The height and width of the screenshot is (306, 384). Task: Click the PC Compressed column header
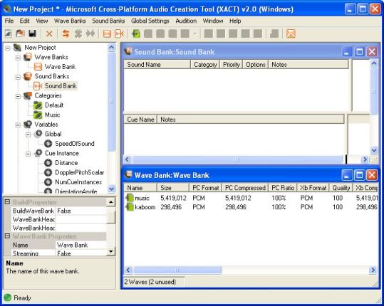point(245,188)
